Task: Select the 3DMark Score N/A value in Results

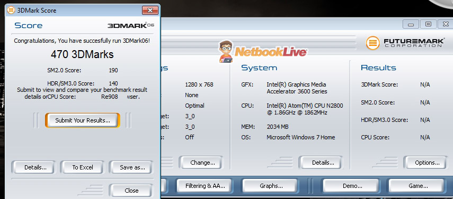Action: click(425, 84)
